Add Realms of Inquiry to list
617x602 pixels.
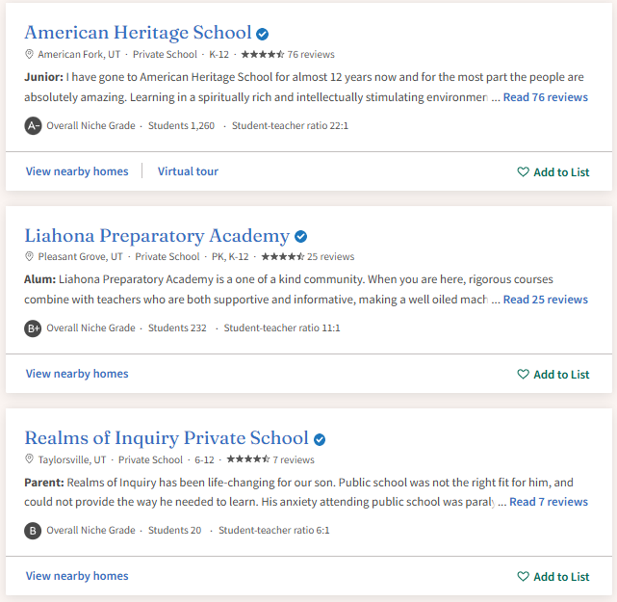pyautogui.click(x=553, y=577)
